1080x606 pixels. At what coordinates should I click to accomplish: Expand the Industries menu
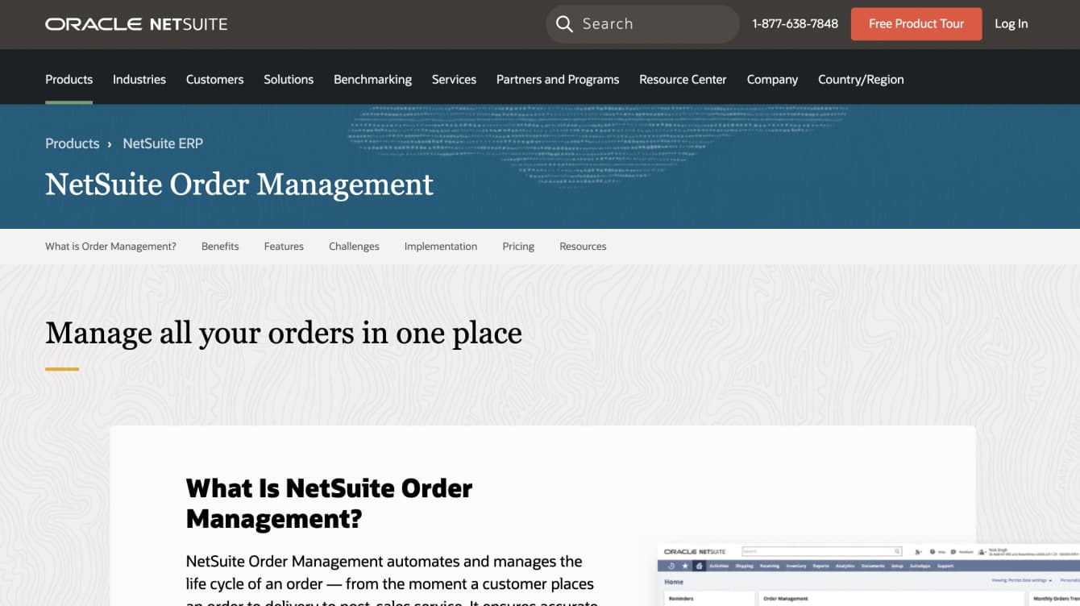coord(139,79)
